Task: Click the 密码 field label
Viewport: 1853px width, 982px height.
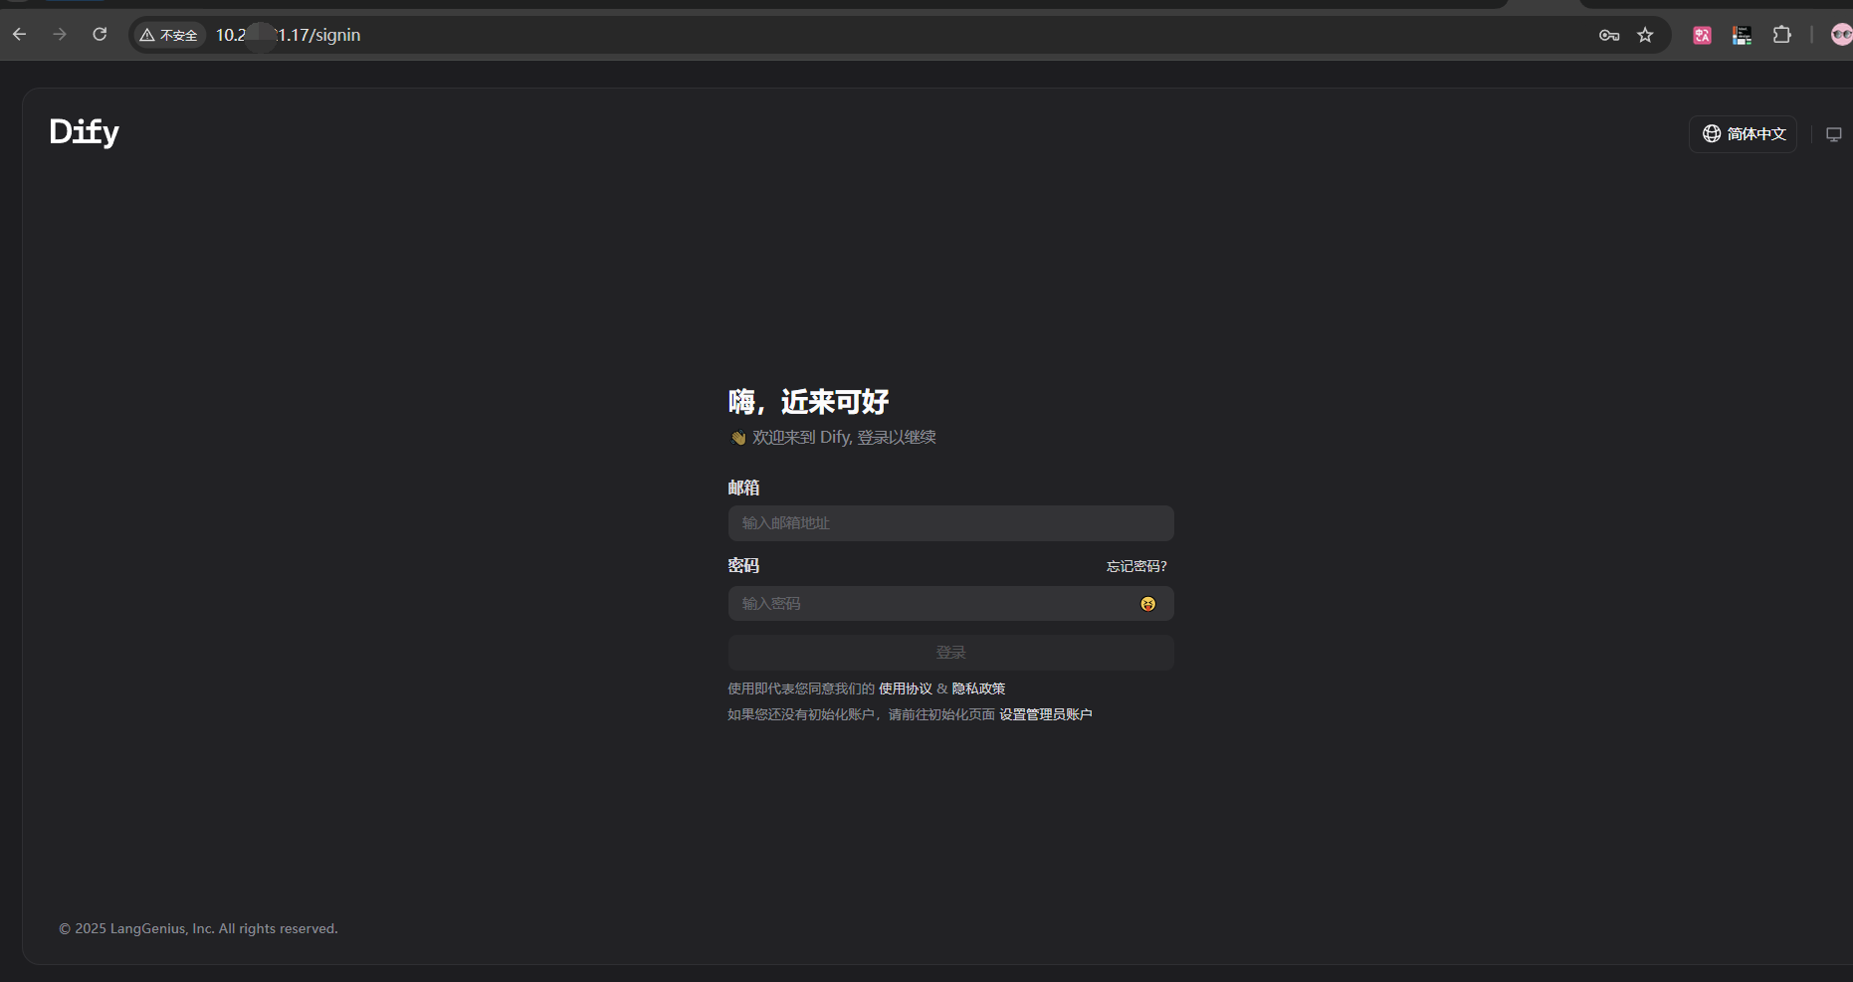Action: [743, 565]
